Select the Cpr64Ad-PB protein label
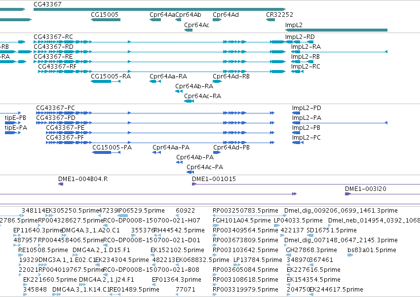 231,148
